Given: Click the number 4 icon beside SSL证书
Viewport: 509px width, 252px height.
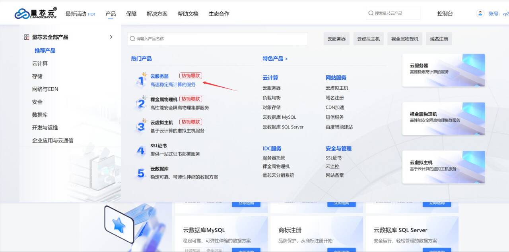Looking at the screenshot, I should 141,150.
